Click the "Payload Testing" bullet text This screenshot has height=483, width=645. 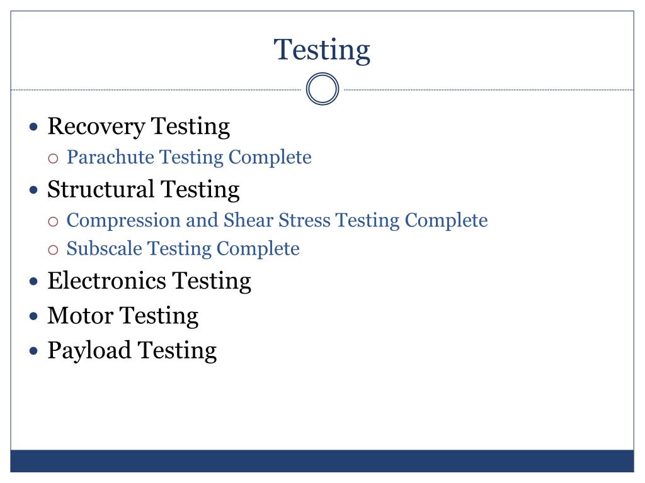point(132,350)
